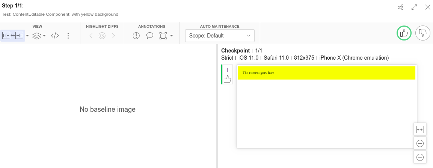Add a bug annotation with exclamation icon
Screen dimensions: 433x168
[x=136, y=36]
